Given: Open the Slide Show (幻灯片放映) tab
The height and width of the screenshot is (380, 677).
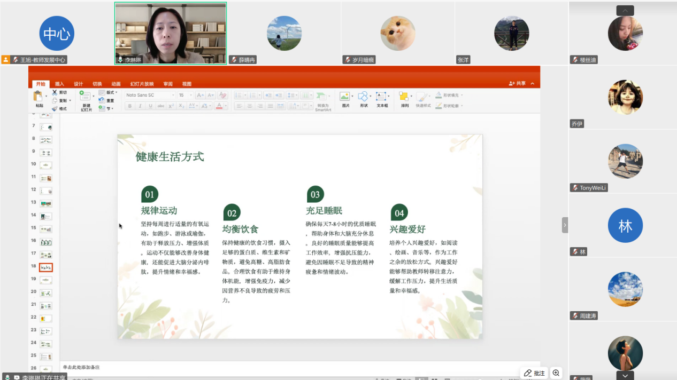Looking at the screenshot, I should 142,84.
